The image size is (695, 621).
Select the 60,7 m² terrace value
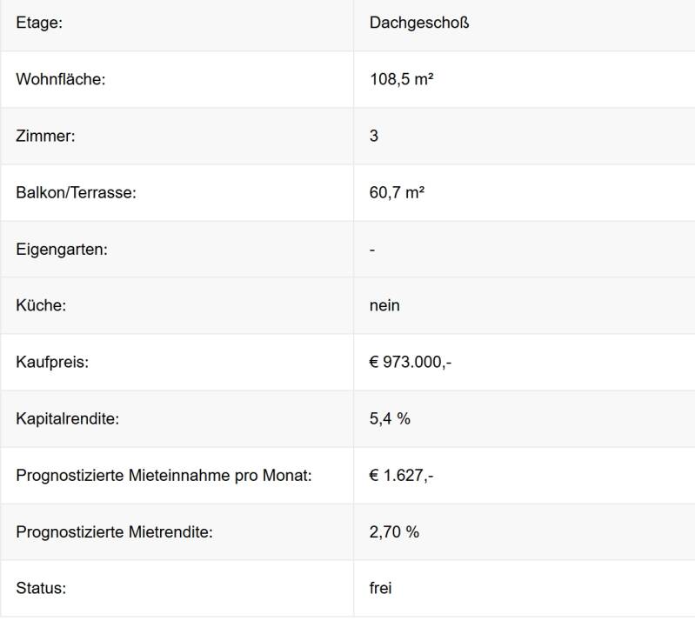397,192
